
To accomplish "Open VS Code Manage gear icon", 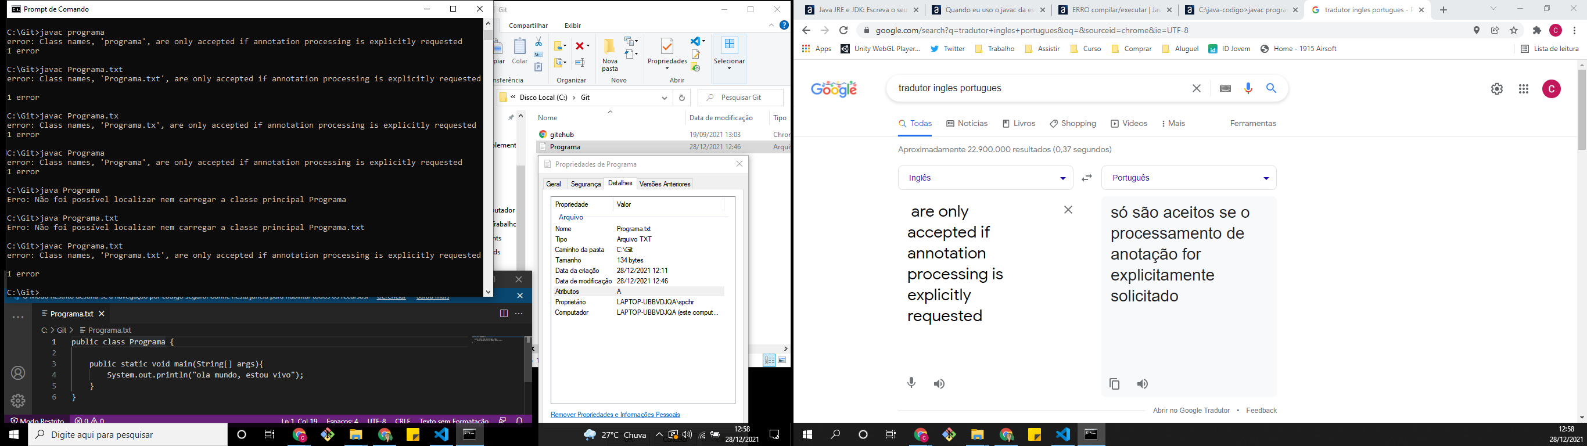I will [19, 401].
